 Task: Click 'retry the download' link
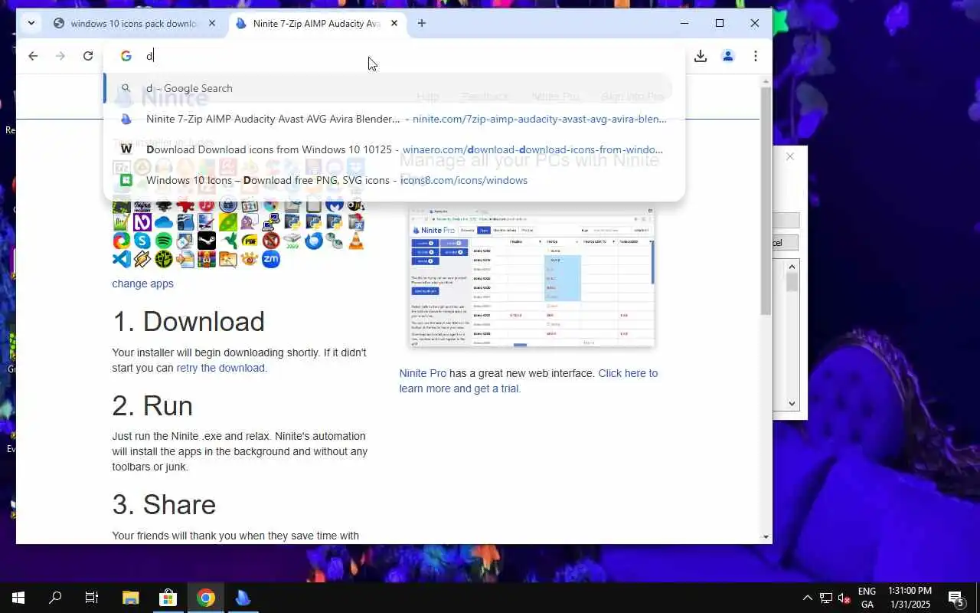coord(220,368)
